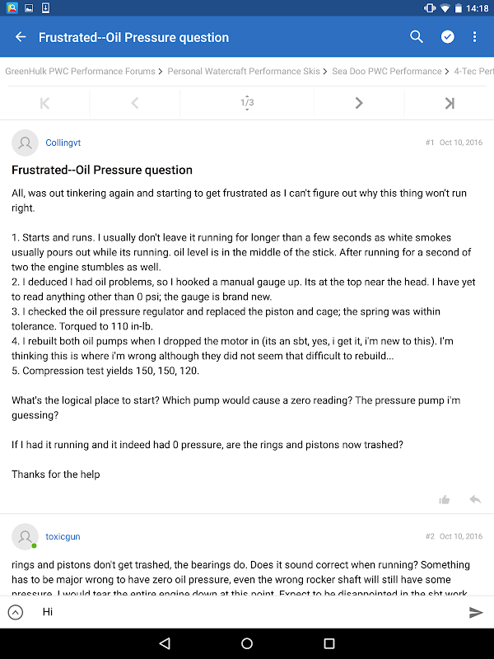Tap the reply text input field
494x659 pixels.
pyautogui.click(x=247, y=612)
